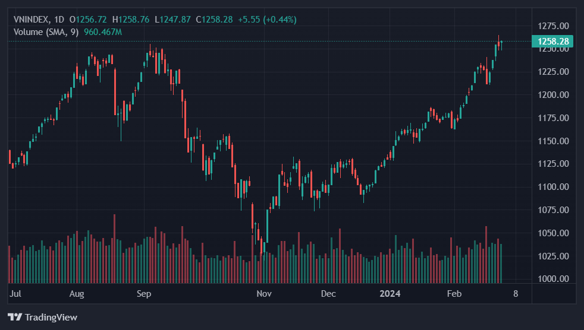Click the 1D interval label
This screenshot has width=584, height=330.
59,20
